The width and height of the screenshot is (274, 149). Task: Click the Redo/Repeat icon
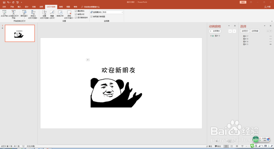13,2
